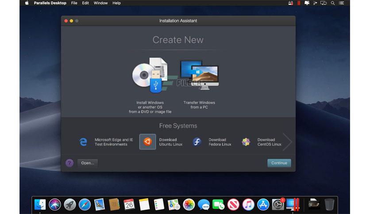The height and width of the screenshot is (214, 370).
Task: Open the Help menu
Action: [116, 3]
